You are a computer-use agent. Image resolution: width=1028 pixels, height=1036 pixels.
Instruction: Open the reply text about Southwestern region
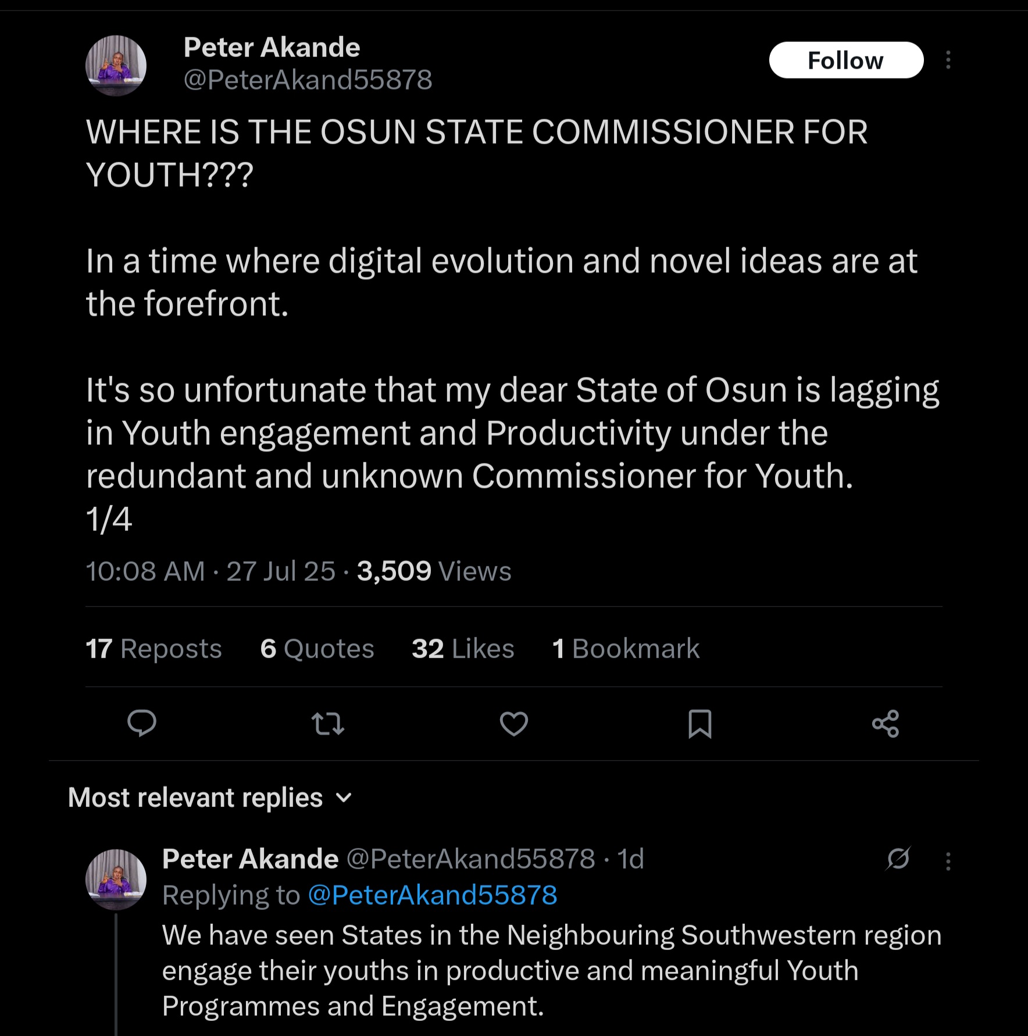tap(551, 970)
